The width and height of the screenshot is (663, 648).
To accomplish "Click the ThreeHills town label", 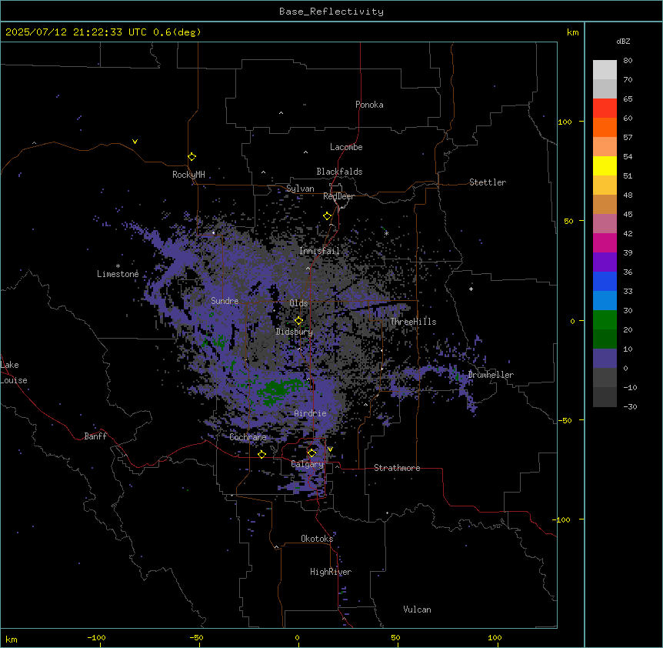I will click(413, 322).
